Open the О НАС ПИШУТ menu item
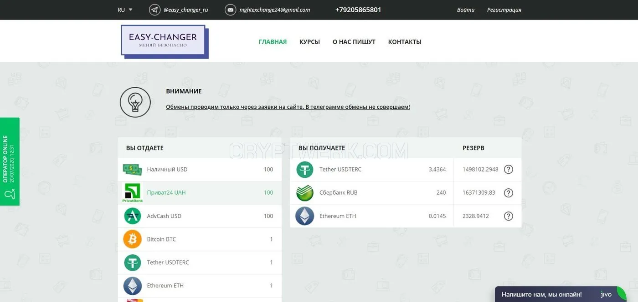The image size is (638, 302). [354, 42]
